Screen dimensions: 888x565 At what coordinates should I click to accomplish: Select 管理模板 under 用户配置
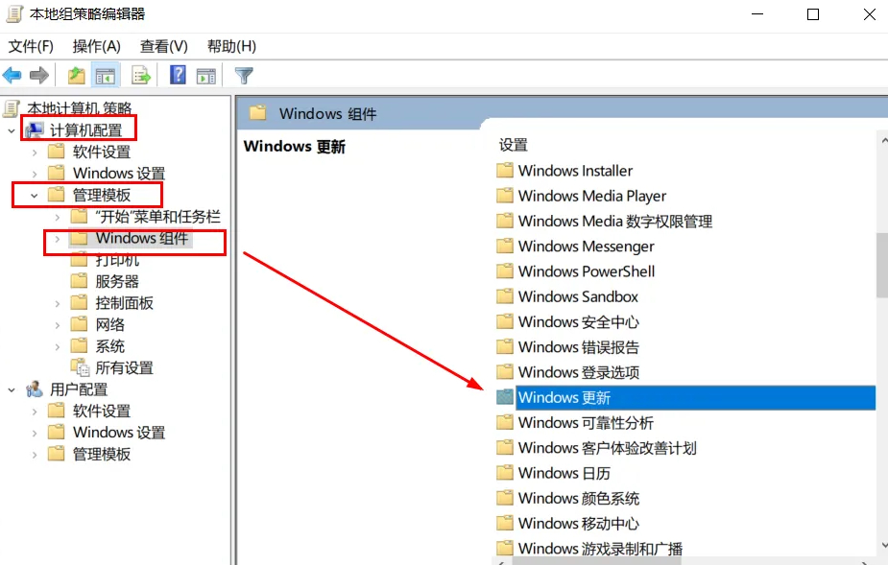(x=102, y=454)
